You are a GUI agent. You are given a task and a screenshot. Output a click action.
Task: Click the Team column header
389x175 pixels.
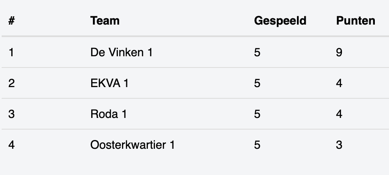105,20
